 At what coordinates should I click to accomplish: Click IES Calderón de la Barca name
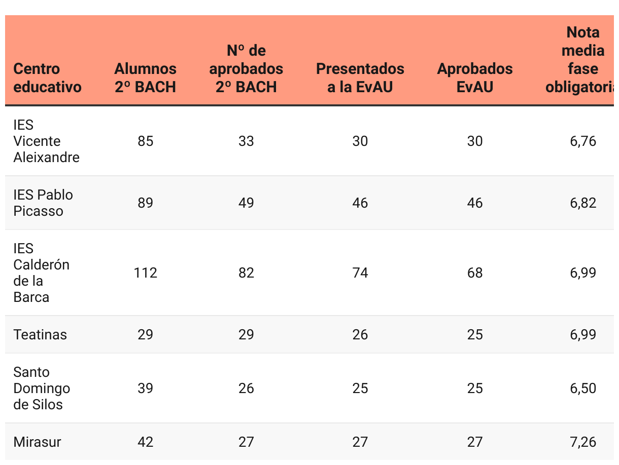(x=42, y=273)
